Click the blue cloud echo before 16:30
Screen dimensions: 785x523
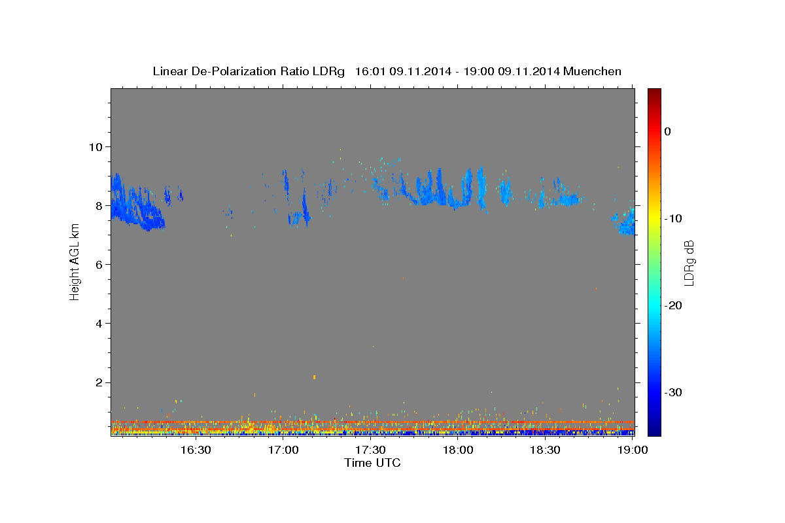136,203
